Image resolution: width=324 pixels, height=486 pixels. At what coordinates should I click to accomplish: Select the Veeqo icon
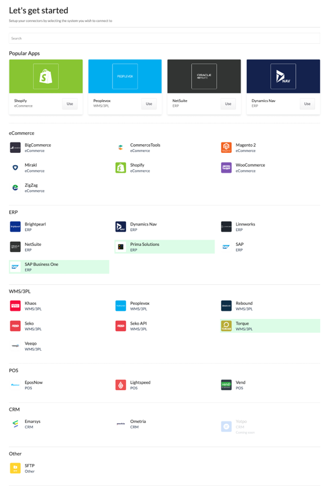15,346
